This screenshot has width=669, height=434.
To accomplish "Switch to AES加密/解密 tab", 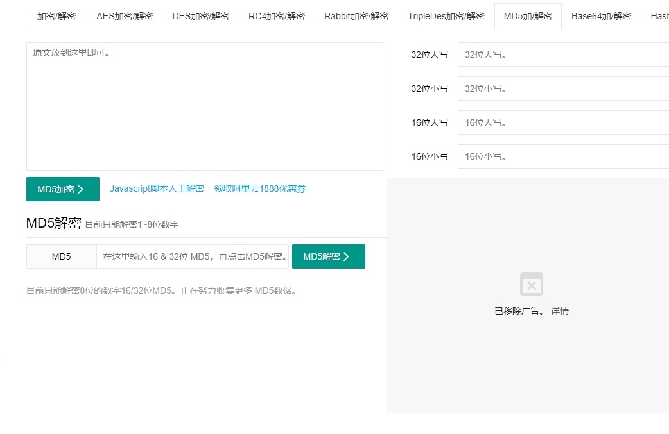I will coord(125,16).
